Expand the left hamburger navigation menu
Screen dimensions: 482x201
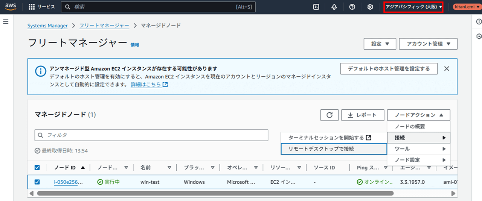pos(6,22)
